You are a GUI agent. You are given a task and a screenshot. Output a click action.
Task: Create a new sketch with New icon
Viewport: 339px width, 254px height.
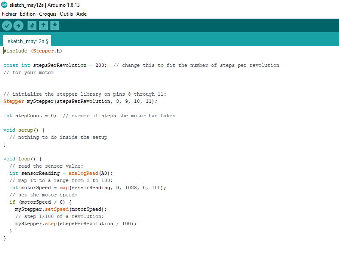coord(32,26)
